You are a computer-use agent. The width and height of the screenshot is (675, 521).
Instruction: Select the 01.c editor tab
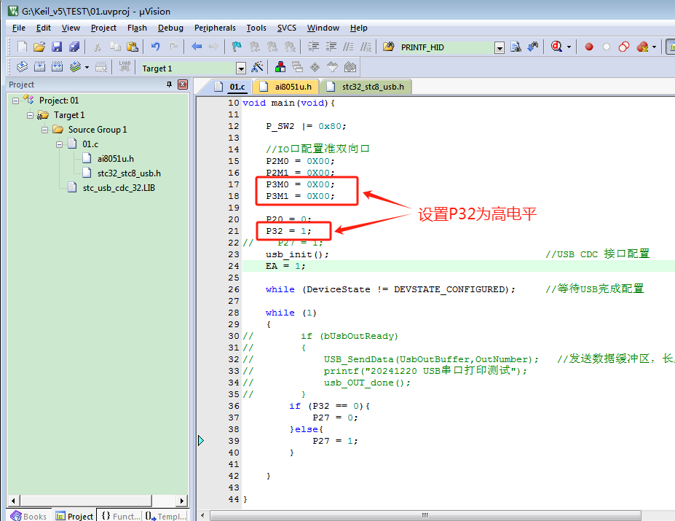click(231, 87)
